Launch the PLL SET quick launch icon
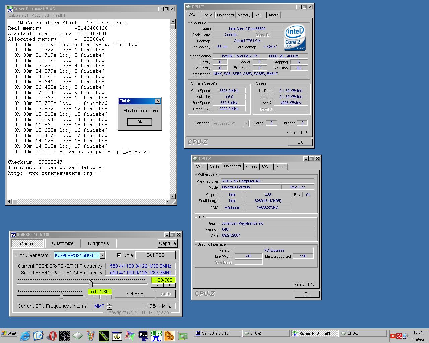The image size is (429, 343). tap(143, 336)
